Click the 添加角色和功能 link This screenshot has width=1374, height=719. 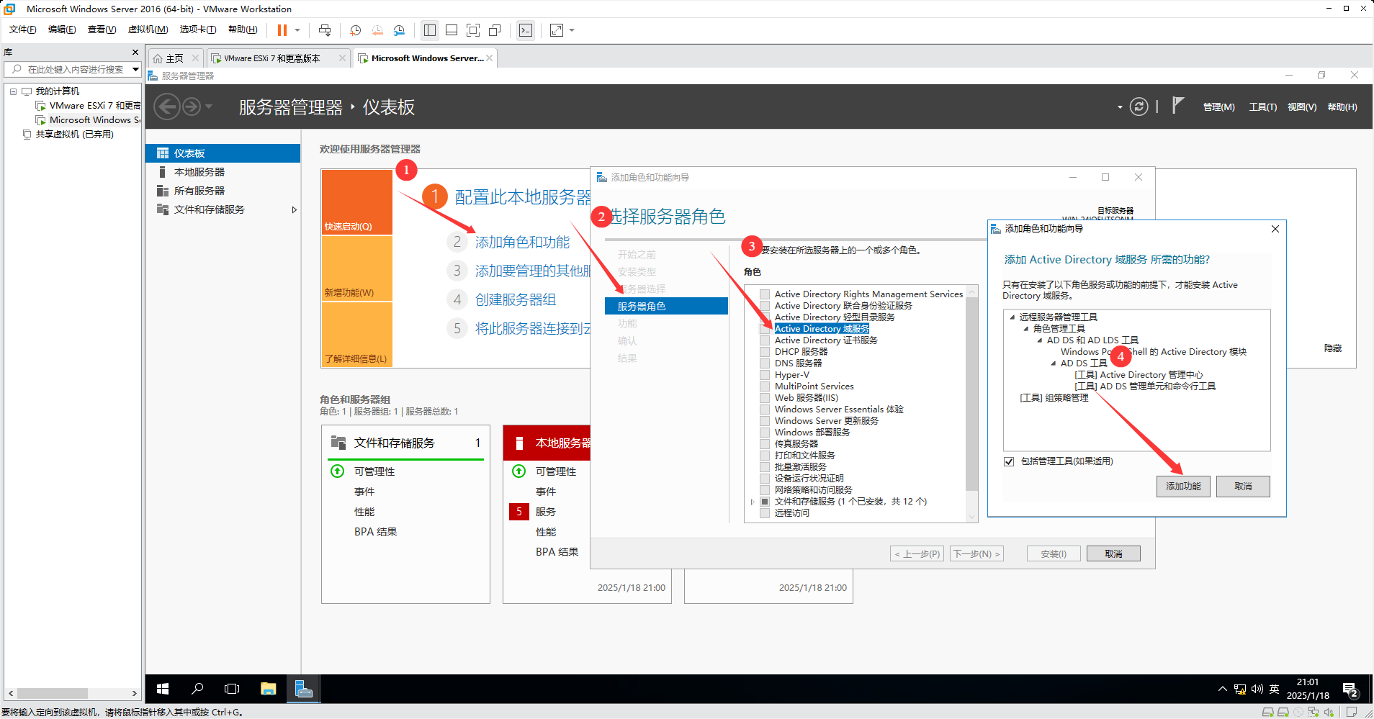(522, 243)
